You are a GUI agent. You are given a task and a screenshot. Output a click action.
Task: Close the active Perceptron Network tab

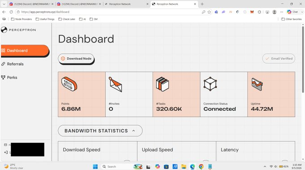195,4
